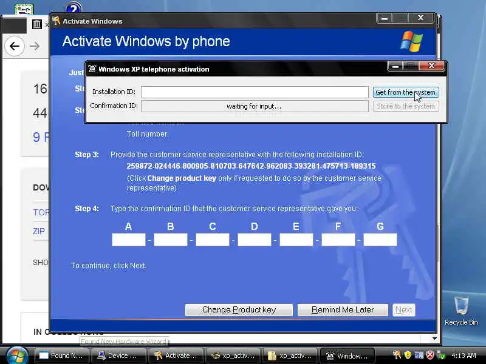Click the security shield tray icon
This screenshot has height=364, width=486.
[408, 355]
